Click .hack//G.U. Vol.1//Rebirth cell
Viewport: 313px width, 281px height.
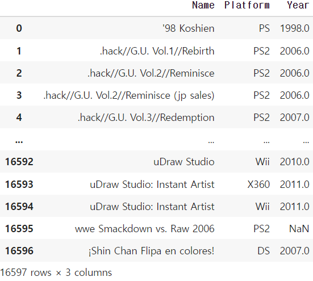(157, 51)
